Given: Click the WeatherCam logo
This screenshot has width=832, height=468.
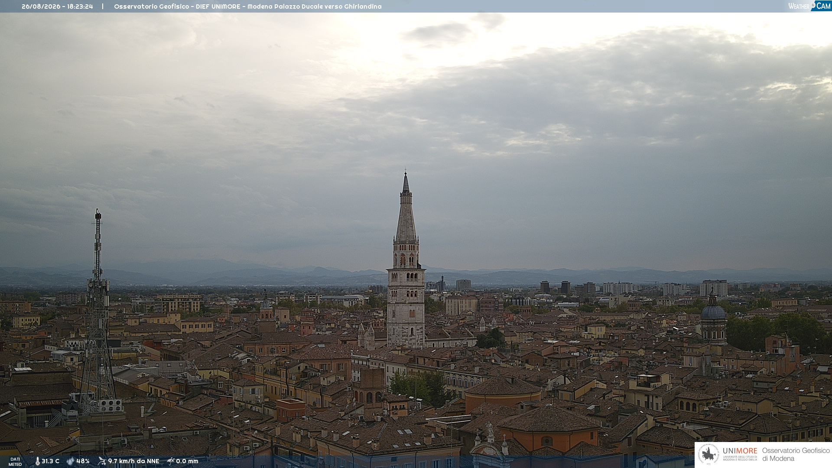Looking at the screenshot, I should (809, 6).
